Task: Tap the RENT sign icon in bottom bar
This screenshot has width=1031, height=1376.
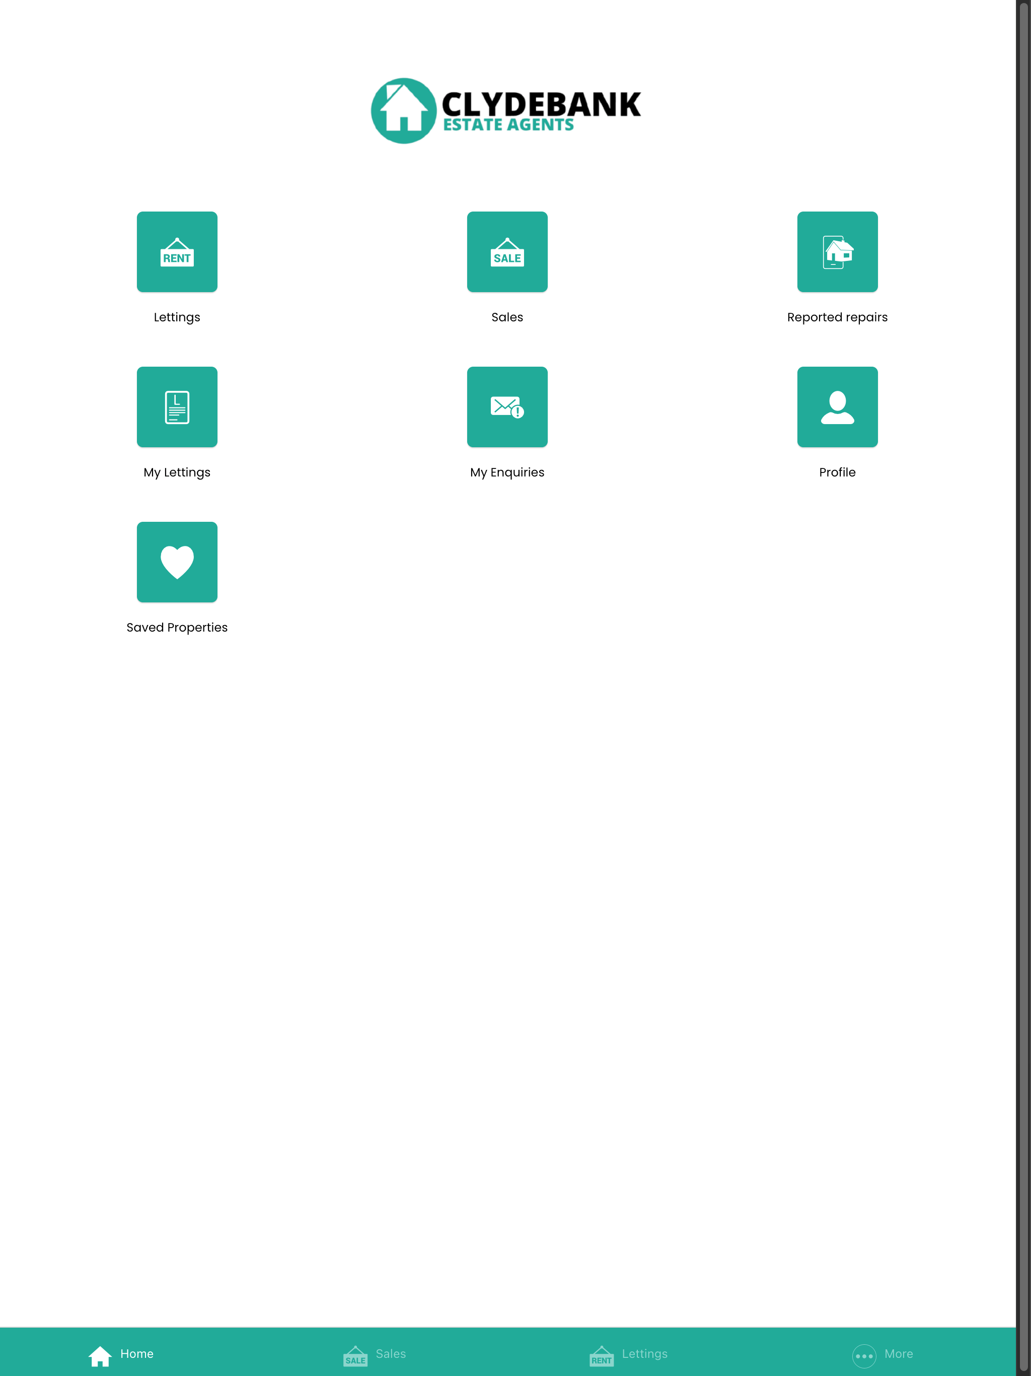Action: pyautogui.click(x=601, y=1356)
